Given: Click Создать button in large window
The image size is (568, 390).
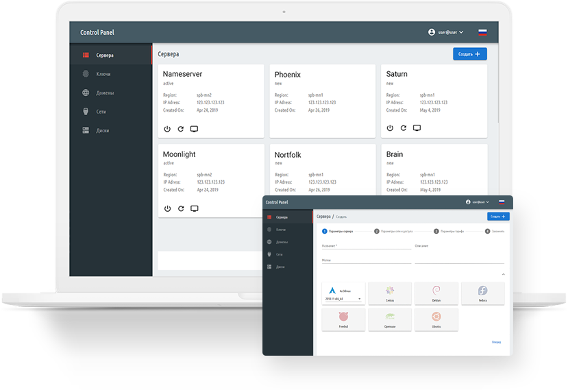Looking at the screenshot, I should [470, 54].
